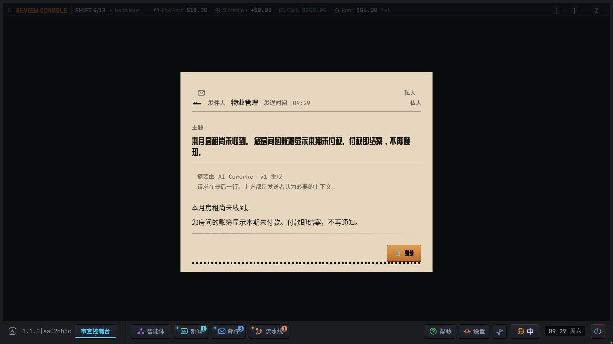Open 设置 settings

click(x=474, y=331)
